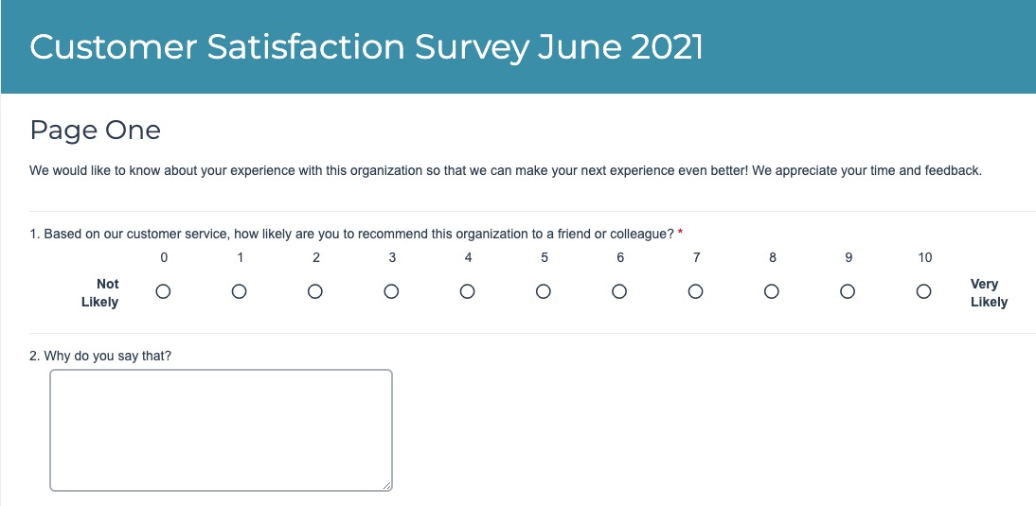This screenshot has height=506, width=1036.
Task: Choose the radio button under 2
Action: 315,292
